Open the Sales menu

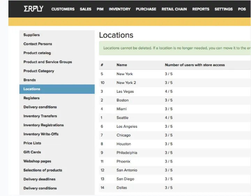click(x=85, y=9)
